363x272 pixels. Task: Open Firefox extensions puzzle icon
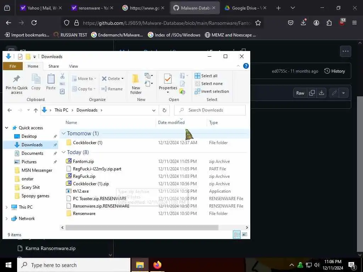[329, 23]
